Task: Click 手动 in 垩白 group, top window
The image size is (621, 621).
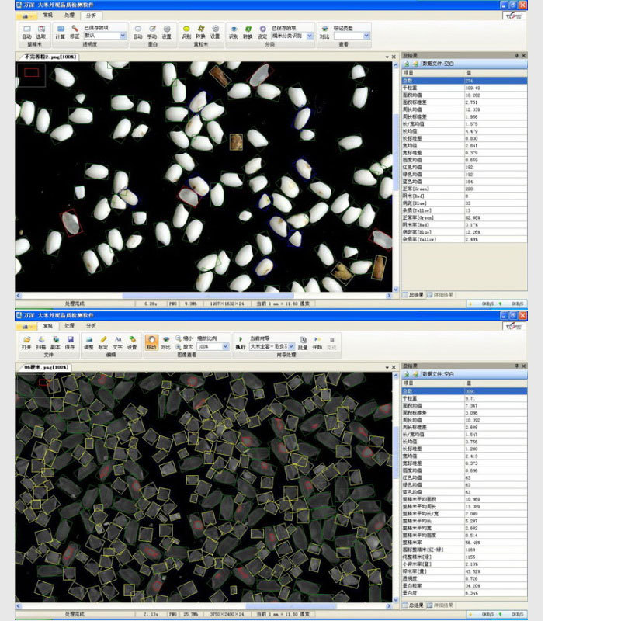Action: [152, 32]
